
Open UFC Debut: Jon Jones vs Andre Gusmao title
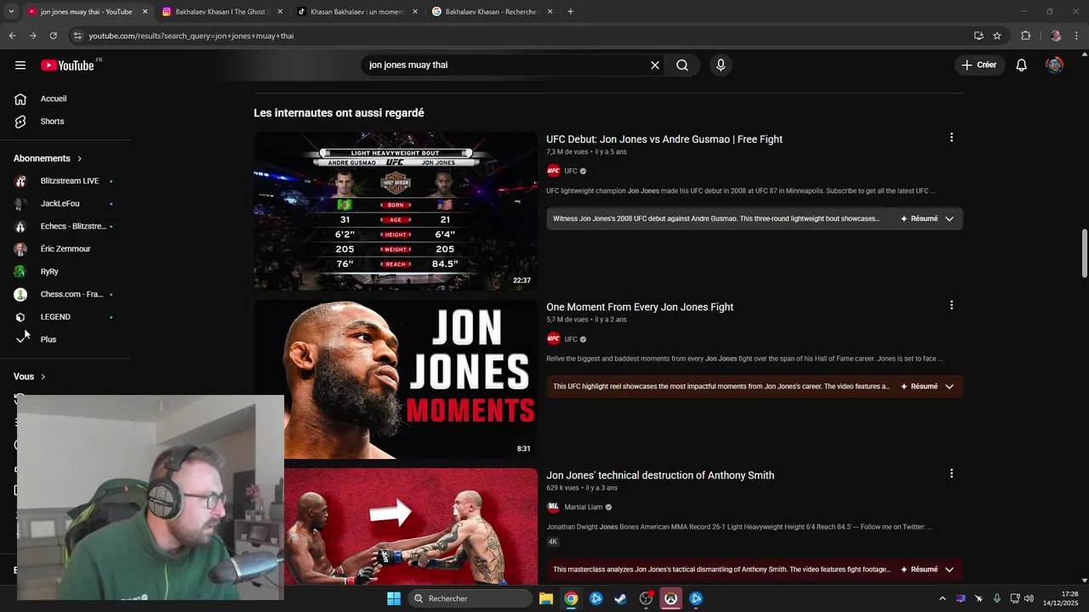pyautogui.click(x=664, y=139)
